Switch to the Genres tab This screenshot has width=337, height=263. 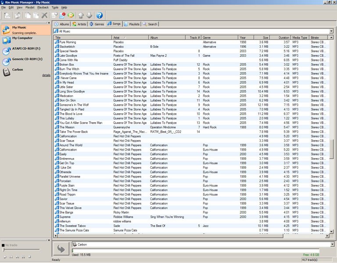(x=97, y=24)
